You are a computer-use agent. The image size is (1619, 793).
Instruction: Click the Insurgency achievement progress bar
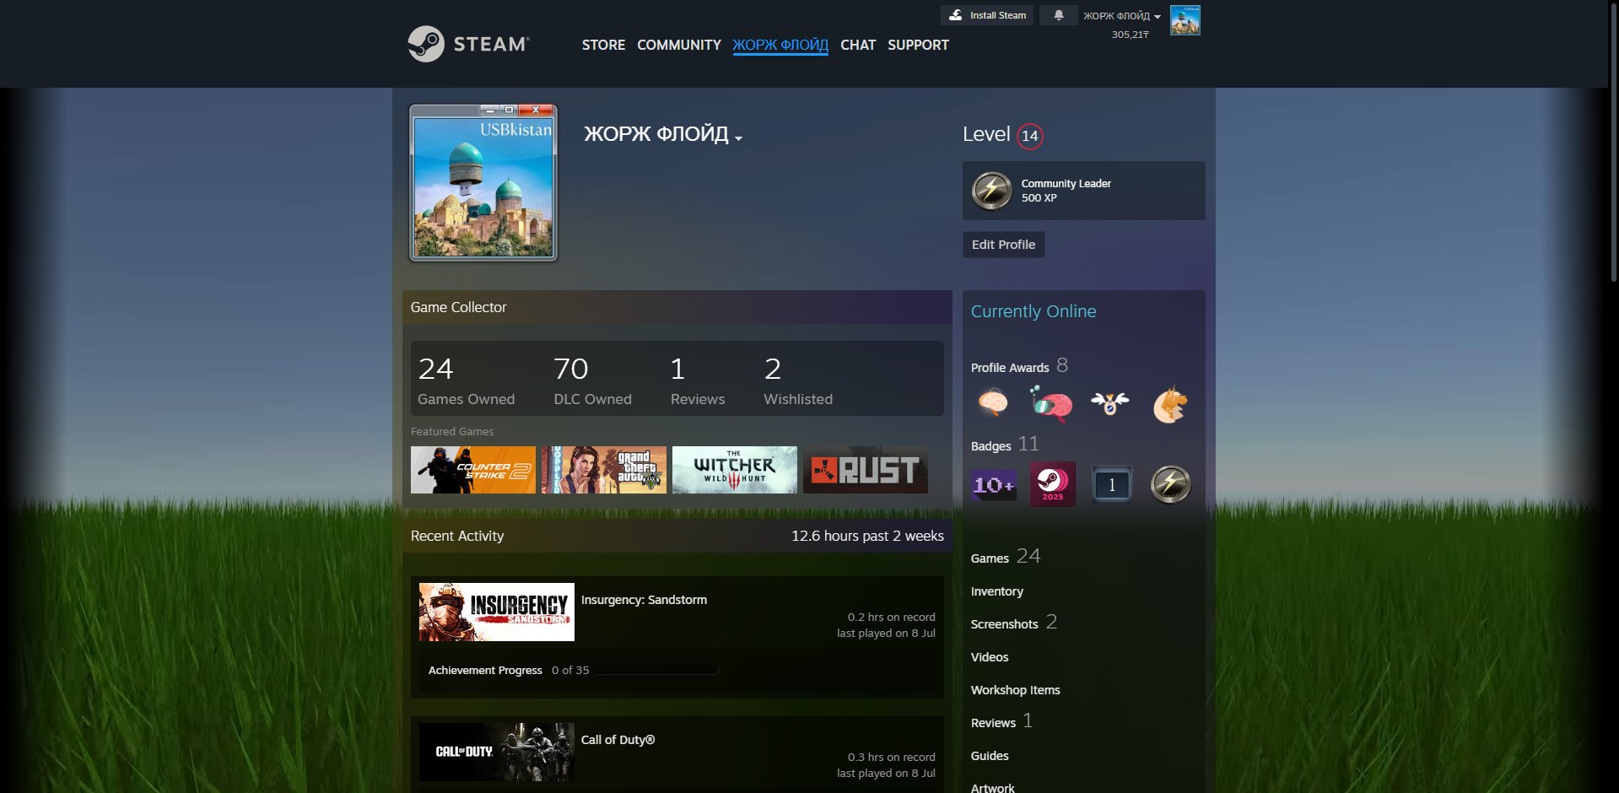click(x=656, y=670)
